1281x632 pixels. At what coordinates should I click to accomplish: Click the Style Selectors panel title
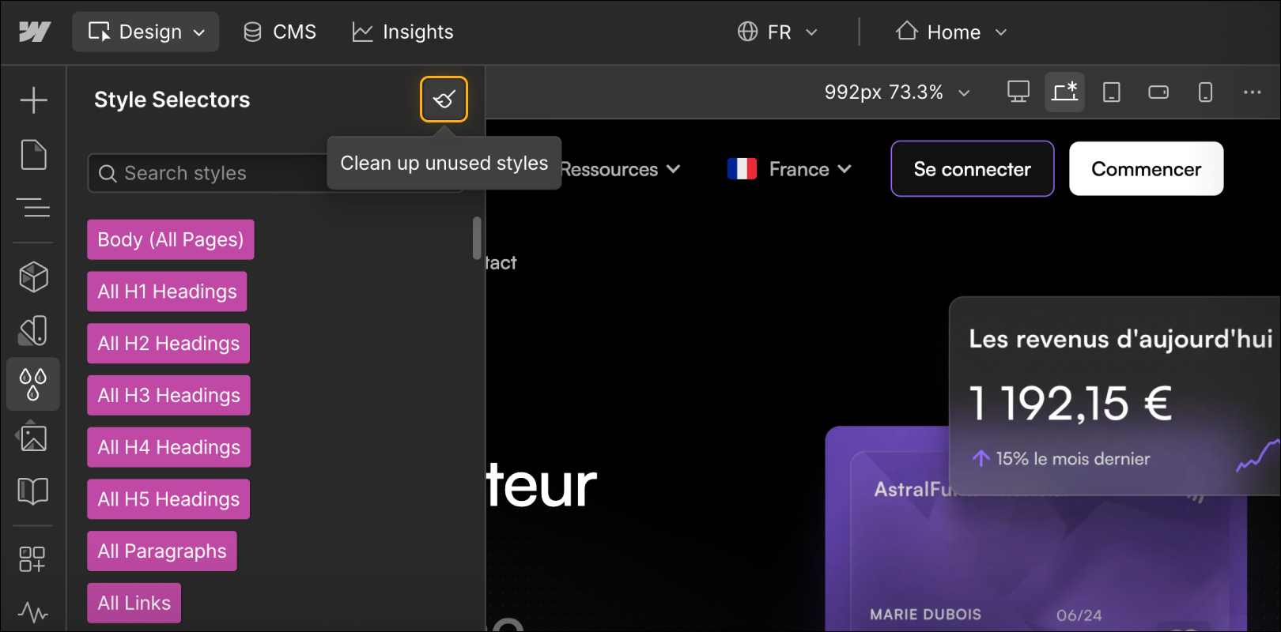[x=172, y=100]
